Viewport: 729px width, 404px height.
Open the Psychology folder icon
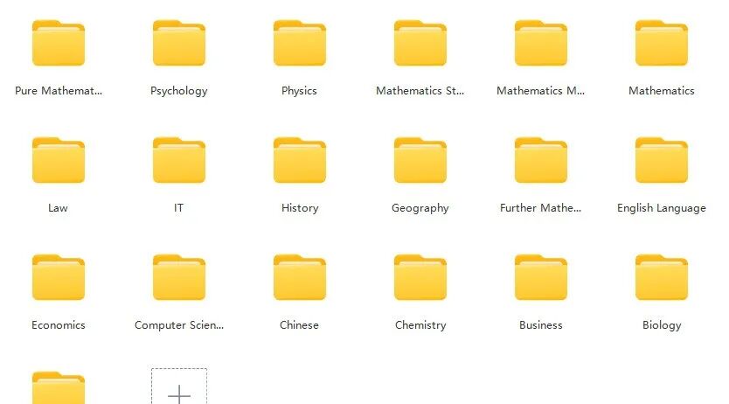pyautogui.click(x=179, y=43)
